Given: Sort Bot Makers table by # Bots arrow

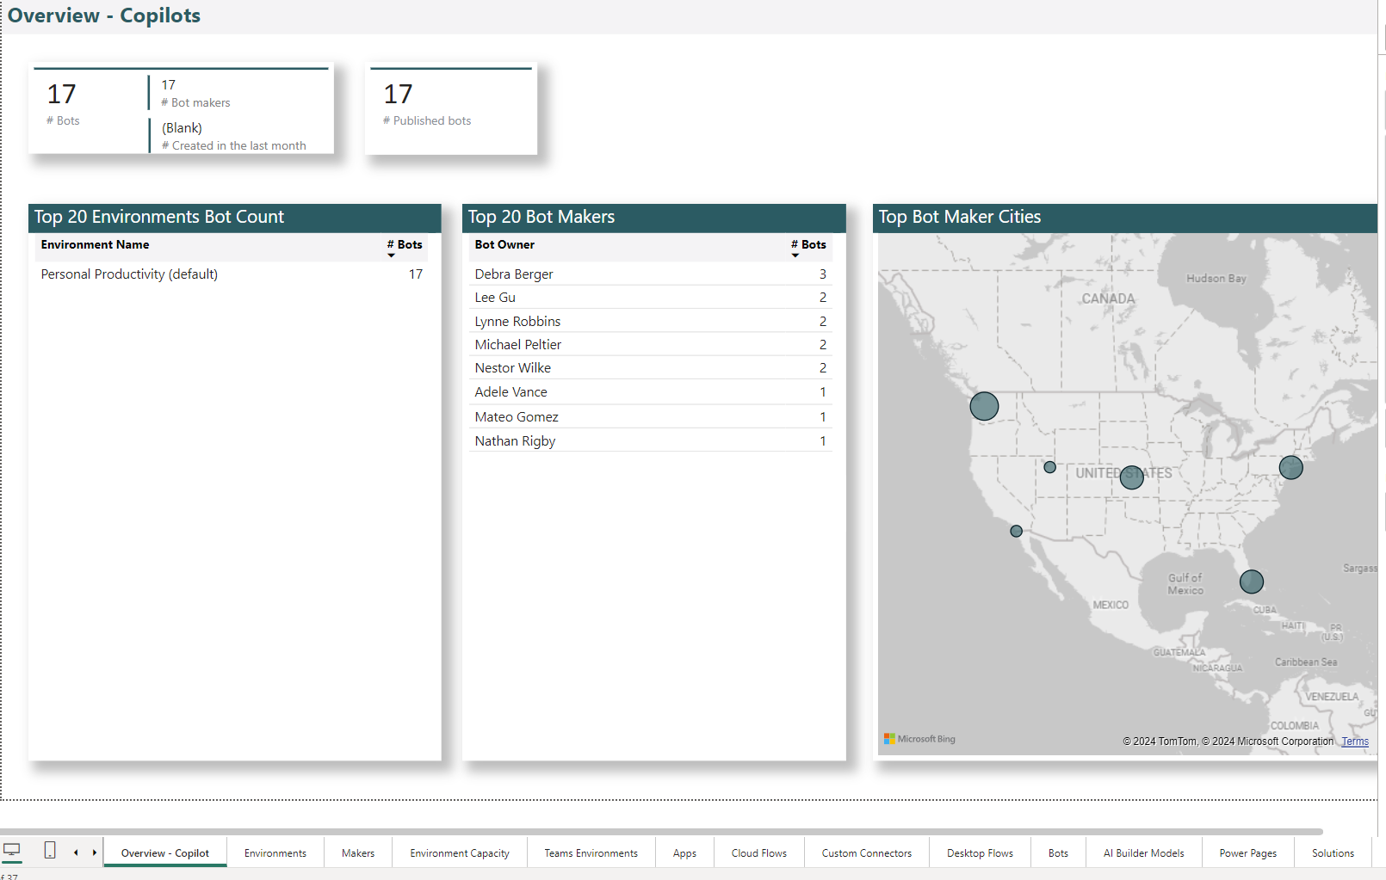Looking at the screenshot, I should coord(795,255).
